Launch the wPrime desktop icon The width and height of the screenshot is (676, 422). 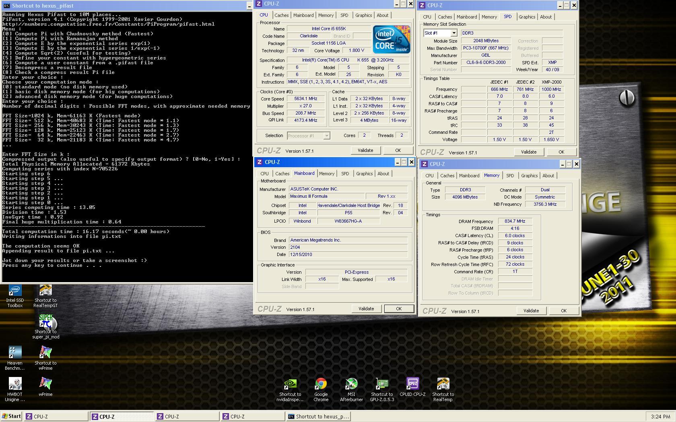tap(45, 387)
